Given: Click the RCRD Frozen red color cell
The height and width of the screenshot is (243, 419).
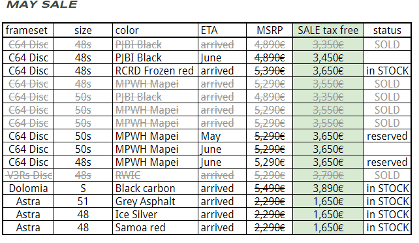Looking at the screenshot, I should pos(154,71).
